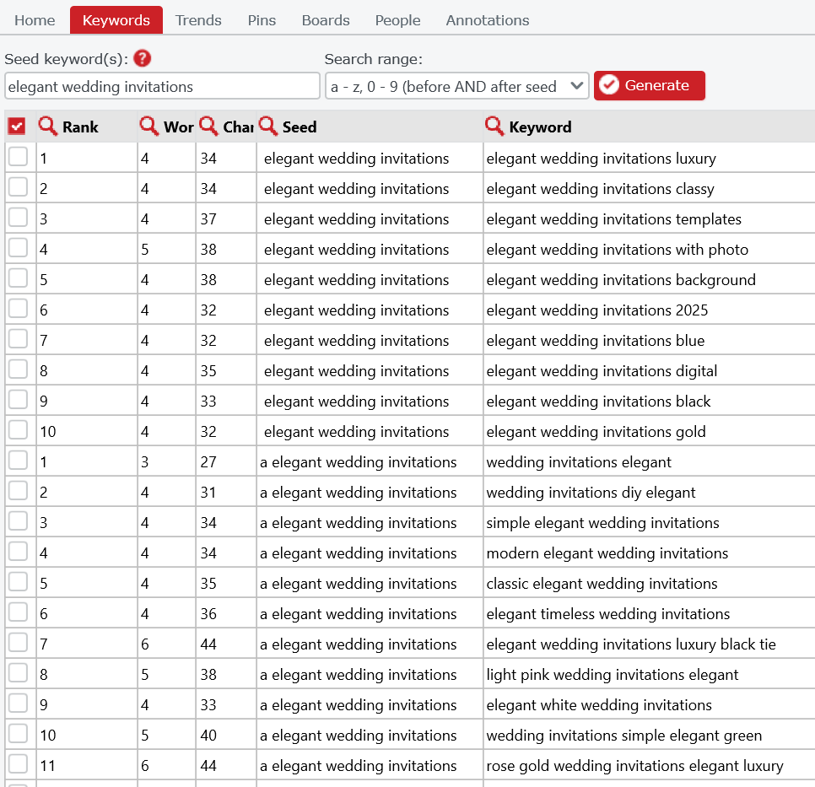
Task: Open the Pins tab
Action: (x=262, y=19)
